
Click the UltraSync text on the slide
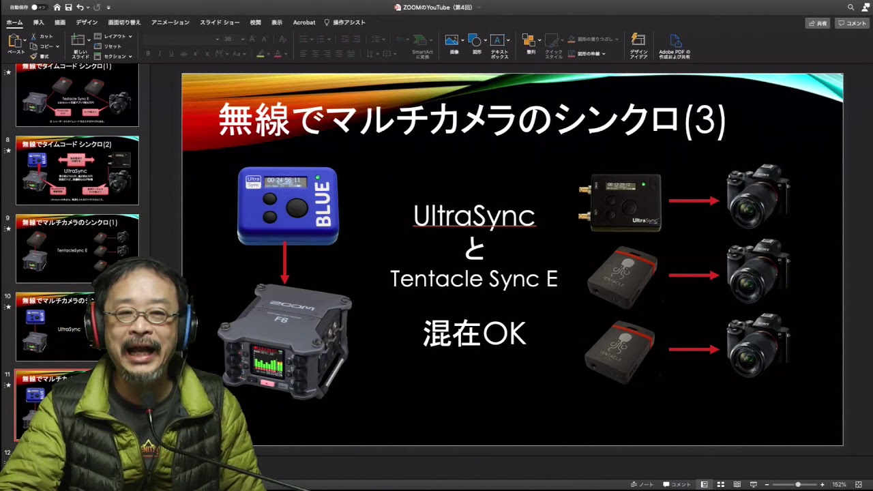(x=474, y=215)
